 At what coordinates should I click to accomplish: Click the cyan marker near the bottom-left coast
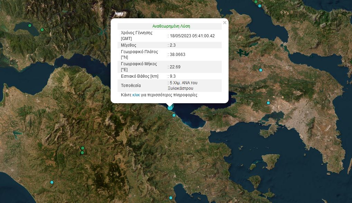click(52, 182)
